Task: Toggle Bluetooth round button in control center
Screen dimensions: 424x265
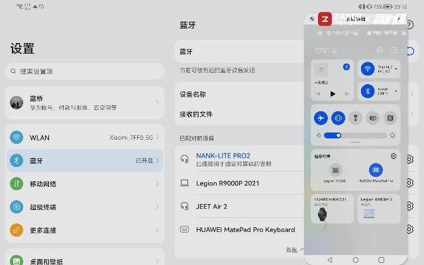Action: [368, 91]
